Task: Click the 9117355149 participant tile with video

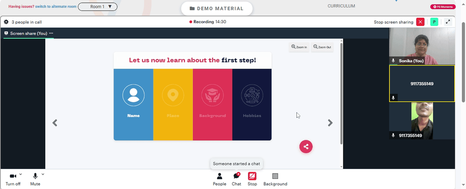Action: (x=422, y=121)
